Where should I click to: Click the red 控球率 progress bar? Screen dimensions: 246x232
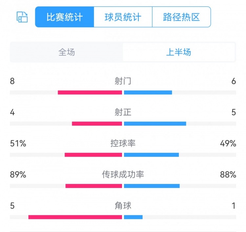pyautogui.click(x=93, y=155)
